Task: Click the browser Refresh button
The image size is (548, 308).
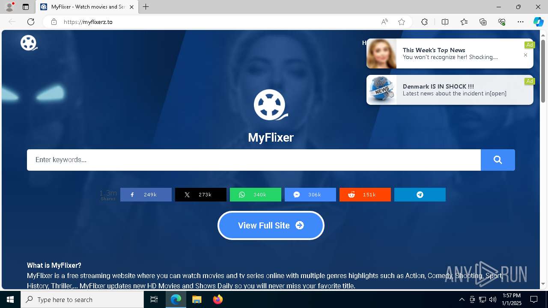Action: 31,22
